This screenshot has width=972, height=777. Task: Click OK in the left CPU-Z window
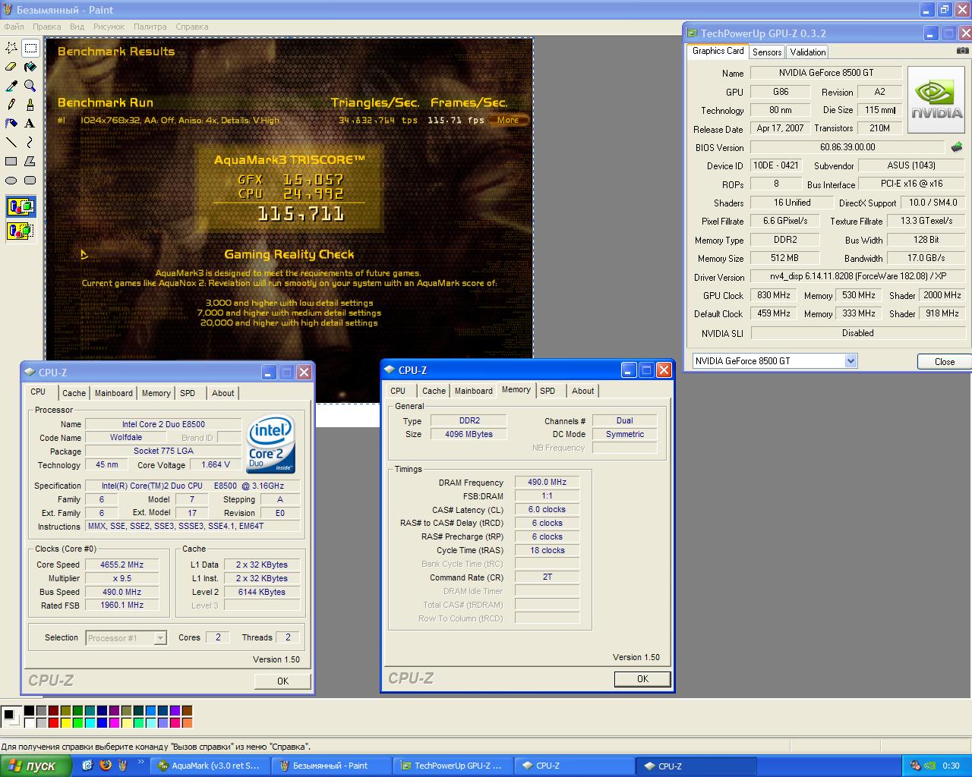pos(282,681)
